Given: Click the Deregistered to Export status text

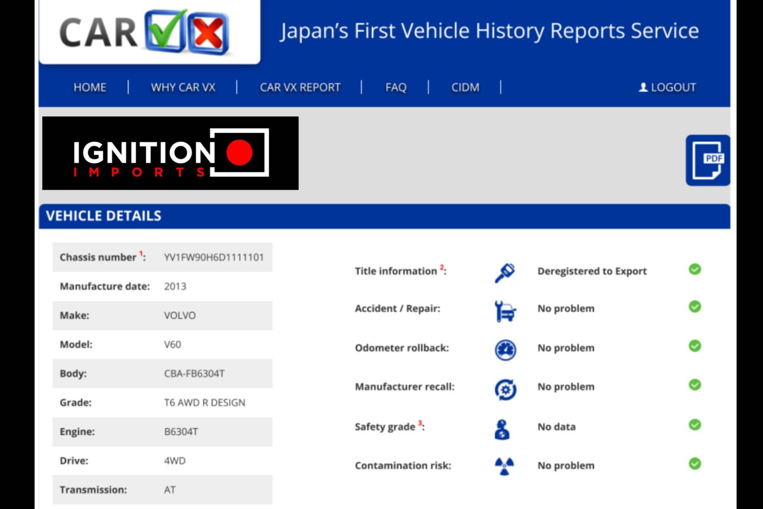Looking at the screenshot, I should [x=592, y=271].
